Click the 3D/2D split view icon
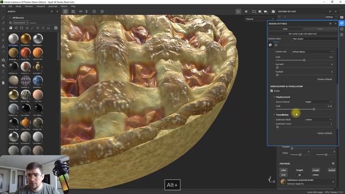This screenshot has height=194, width=345. pyautogui.click(x=65, y=11)
